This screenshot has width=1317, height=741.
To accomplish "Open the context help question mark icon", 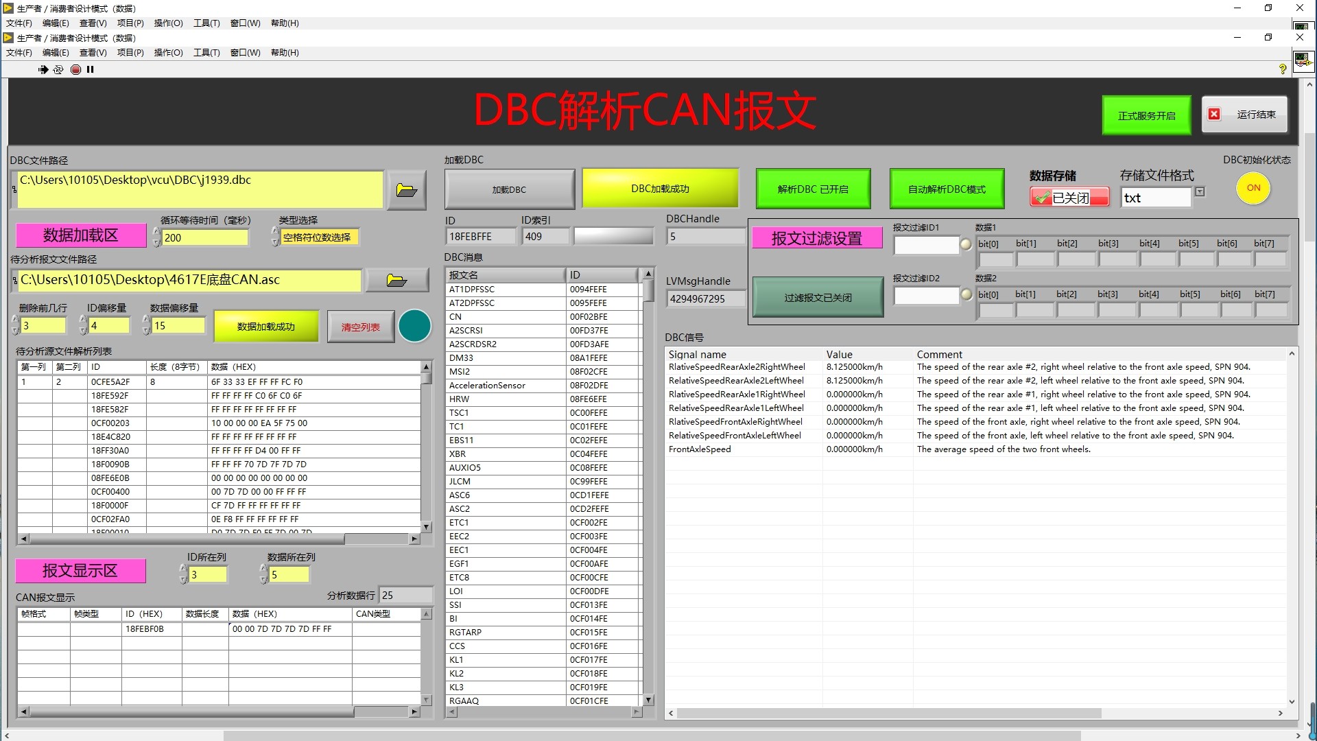I will coord(1282,69).
